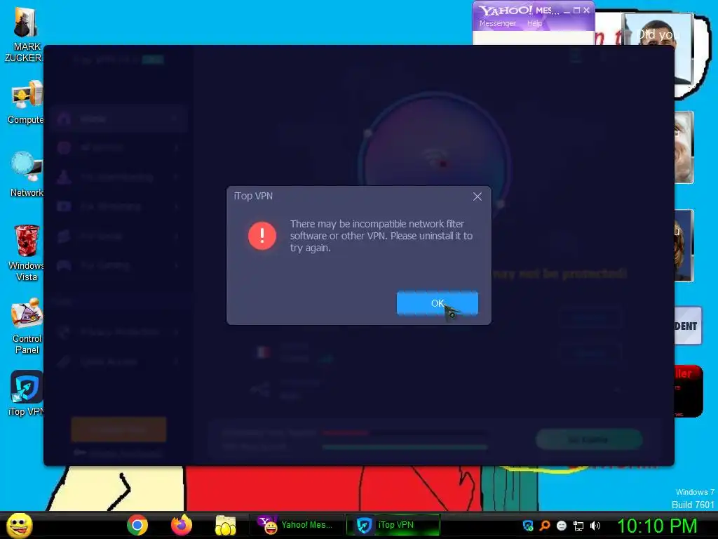The image size is (718, 539).
Task: Click the 10:10 PM taskbar clock
Action: [x=657, y=526]
